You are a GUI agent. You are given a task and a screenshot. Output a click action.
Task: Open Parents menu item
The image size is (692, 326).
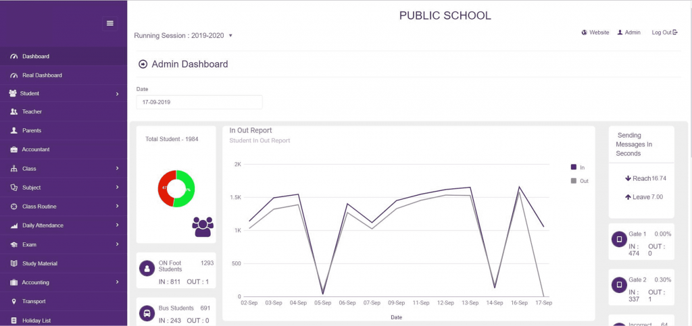pyautogui.click(x=64, y=131)
